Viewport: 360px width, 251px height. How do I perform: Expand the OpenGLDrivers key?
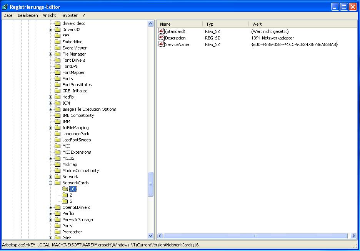[50, 207]
